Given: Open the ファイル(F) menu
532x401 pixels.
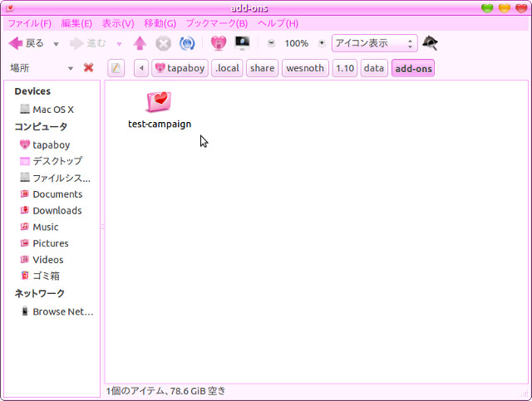Looking at the screenshot, I should (30, 23).
